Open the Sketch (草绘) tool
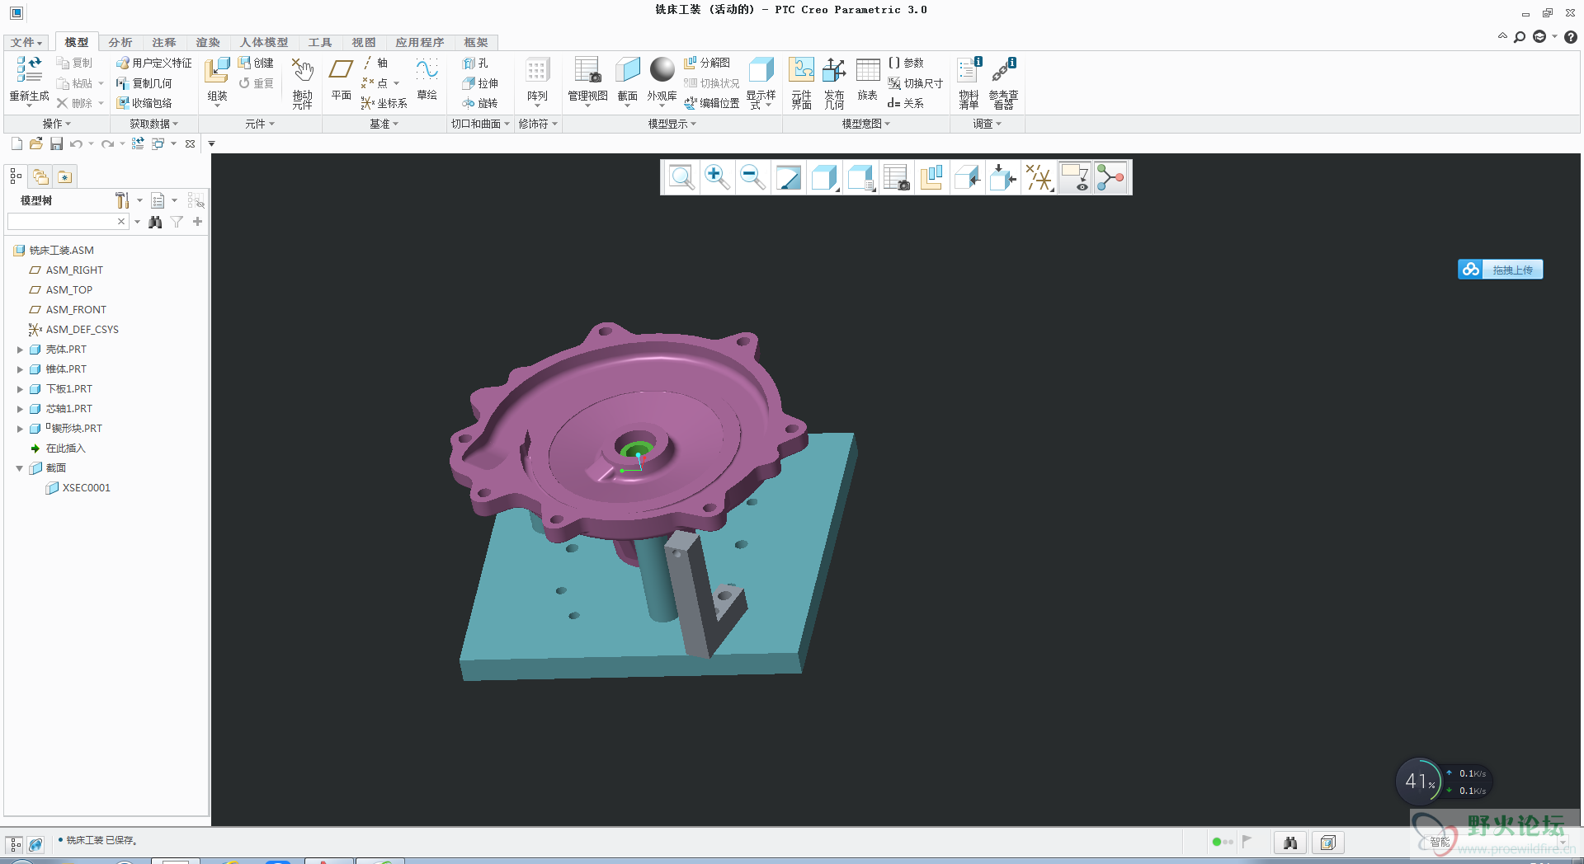 427,69
